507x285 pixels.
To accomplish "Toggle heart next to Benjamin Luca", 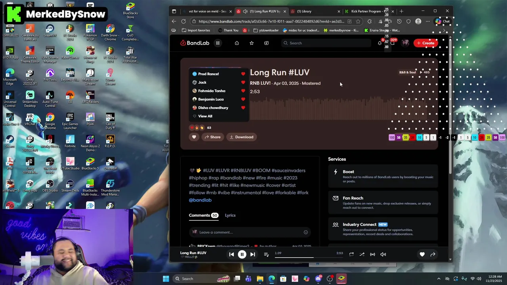I will pos(243,99).
